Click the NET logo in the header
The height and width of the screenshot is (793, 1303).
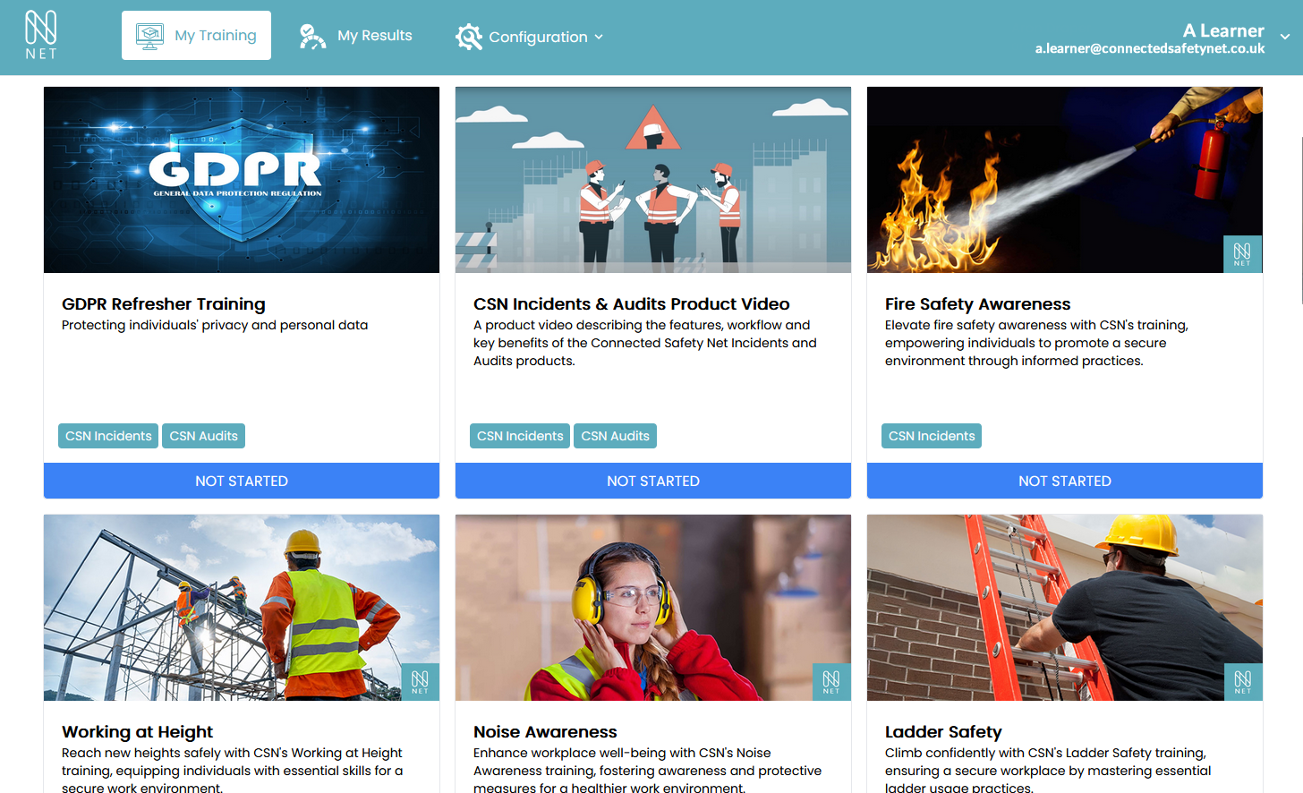click(x=40, y=36)
